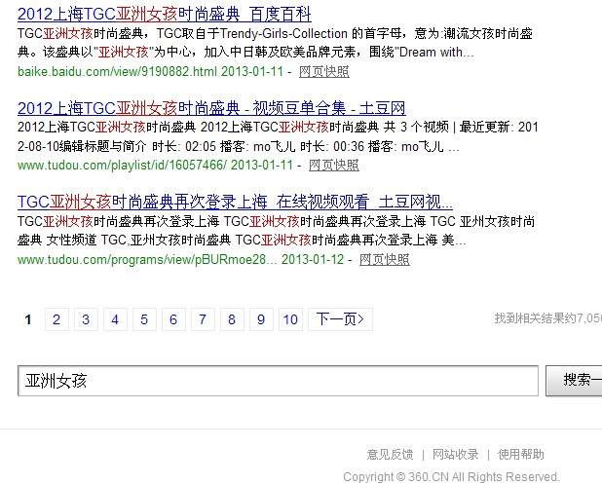View 网页快照 for the baike.baidu.com result

click(324, 71)
